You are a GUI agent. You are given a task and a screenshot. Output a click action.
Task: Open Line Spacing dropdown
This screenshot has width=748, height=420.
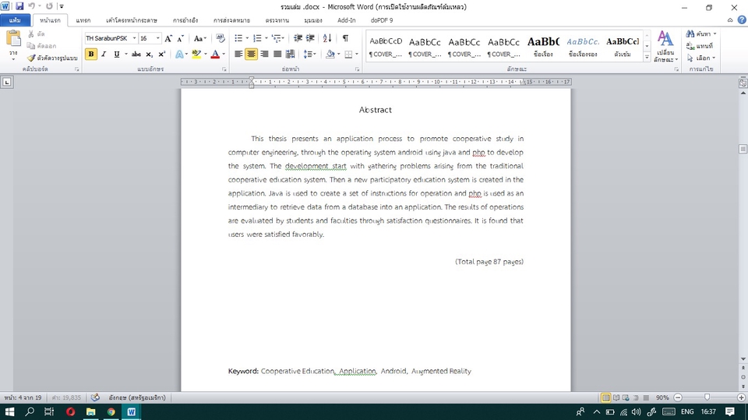(x=310, y=54)
